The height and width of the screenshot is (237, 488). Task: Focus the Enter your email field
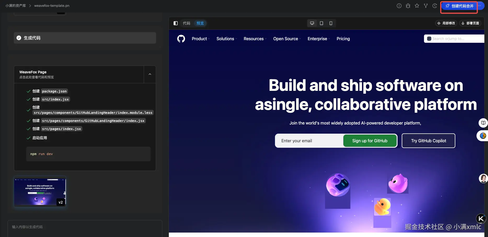click(x=309, y=141)
